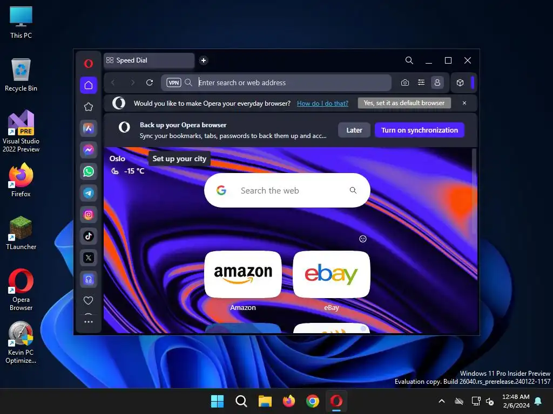Click the Opera icon in taskbar

click(336, 401)
